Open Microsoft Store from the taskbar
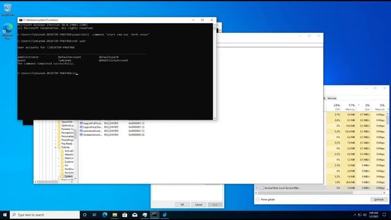The width and height of the screenshot is (391, 220). pyautogui.click(x=125, y=215)
